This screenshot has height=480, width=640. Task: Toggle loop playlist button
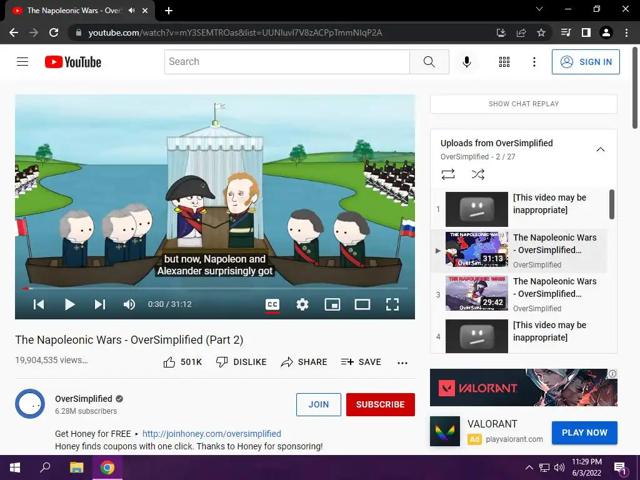pos(447,175)
